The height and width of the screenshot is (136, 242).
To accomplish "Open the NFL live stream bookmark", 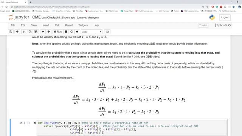I will [x=190, y=11].
